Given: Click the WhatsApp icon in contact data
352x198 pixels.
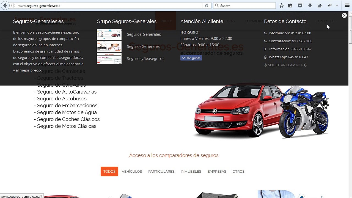Looking at the screenshot, I should pyautogui.click(x=265, y=57).
